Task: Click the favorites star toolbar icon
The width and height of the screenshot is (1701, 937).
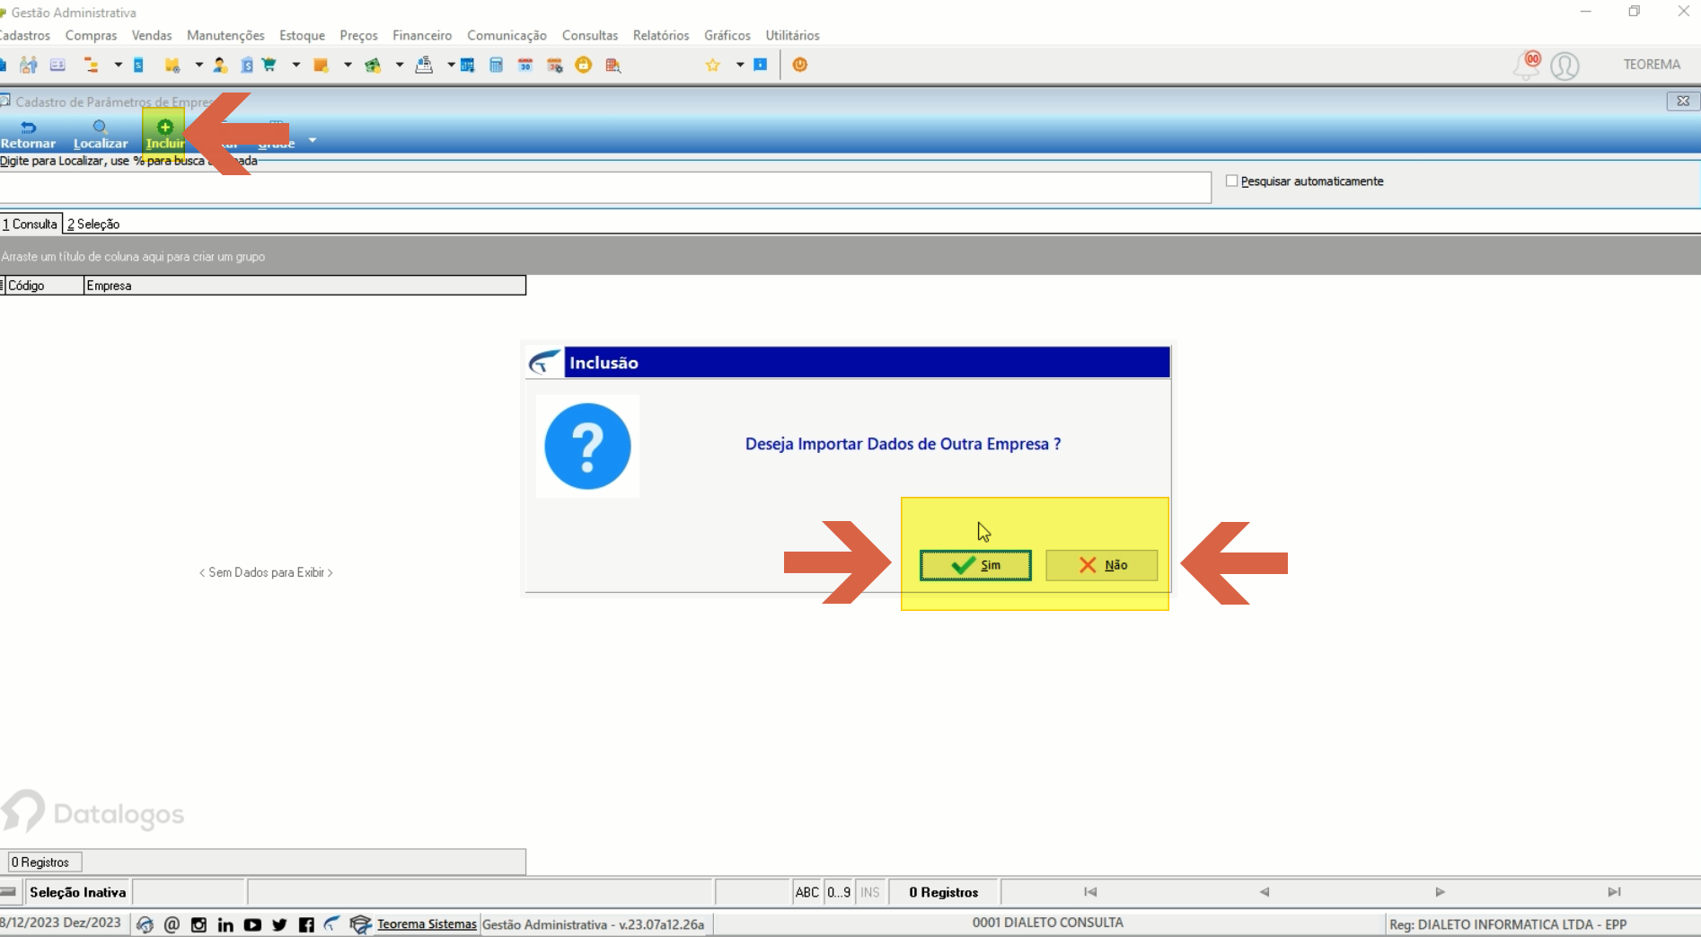Action: 713,65
